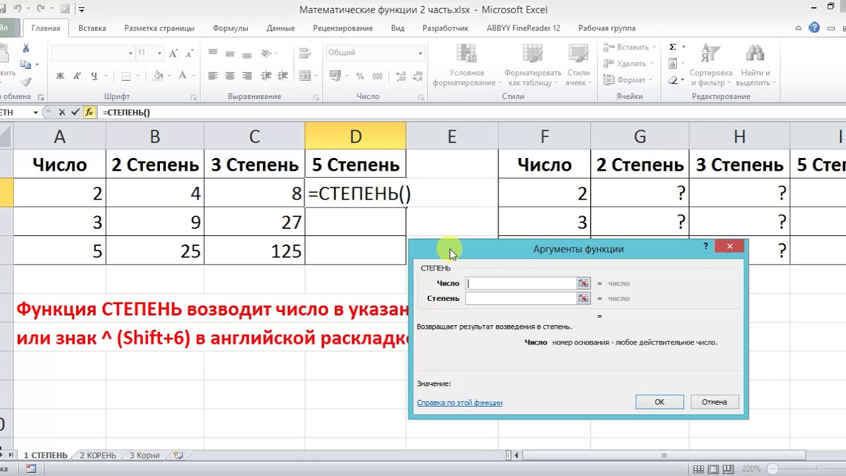Click range selector icon beside Число field
The width and height of the screenshot is (846, 476).
click(x=583, y=283)
